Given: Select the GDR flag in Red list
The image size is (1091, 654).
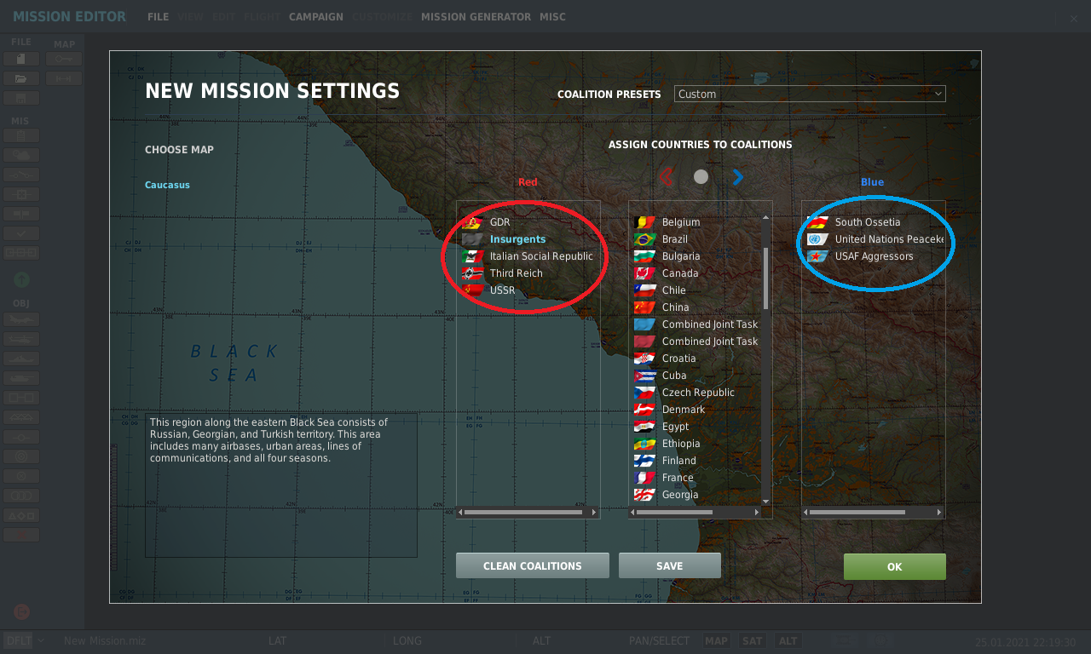Looking at the screenshot, I should tap(473, 222).
